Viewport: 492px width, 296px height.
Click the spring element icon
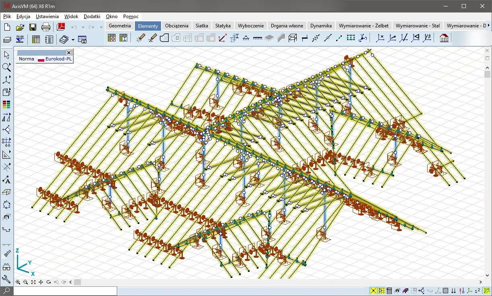tap(316, 38)
